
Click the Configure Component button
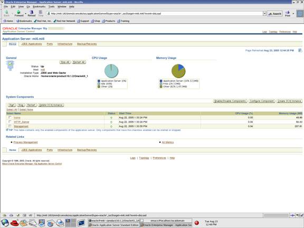click(262, 101)
